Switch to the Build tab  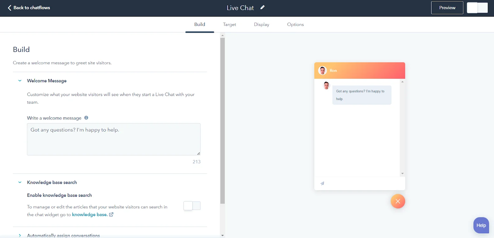tap(200, 24)
